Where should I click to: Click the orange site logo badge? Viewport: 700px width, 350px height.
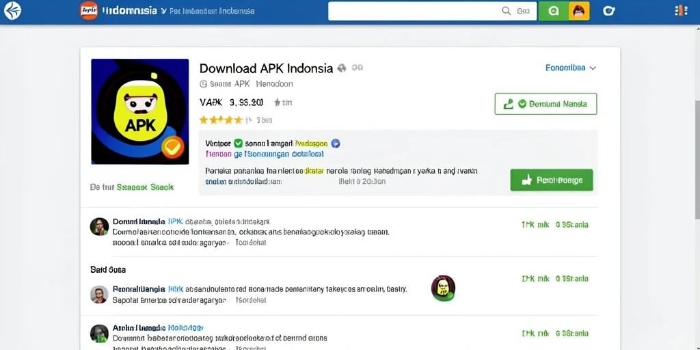(89, 11)
